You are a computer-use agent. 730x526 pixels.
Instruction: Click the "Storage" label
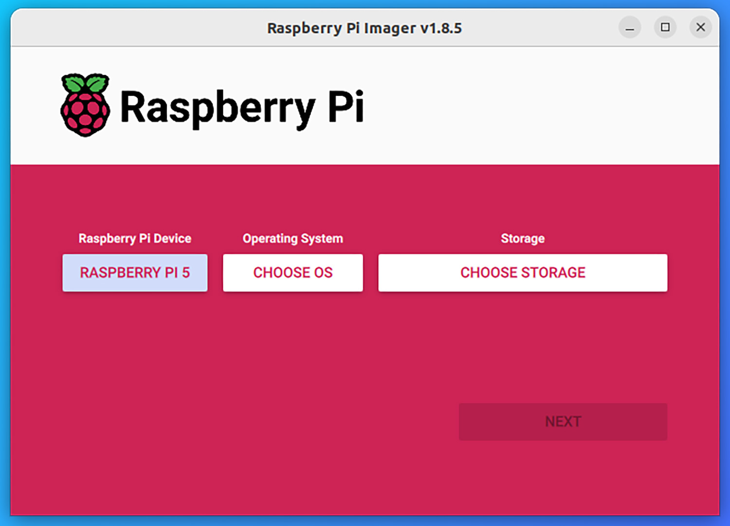click(523, 238)
